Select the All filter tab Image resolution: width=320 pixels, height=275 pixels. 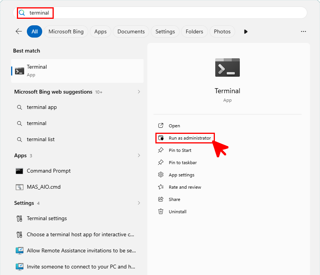click(x=35, y=31)
